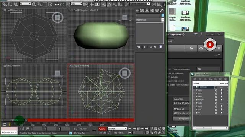The height and width of the screenshot is (137, 245).
Task: Toggle Pin Stack icon under modifier stack
Action: pos(139,47)
